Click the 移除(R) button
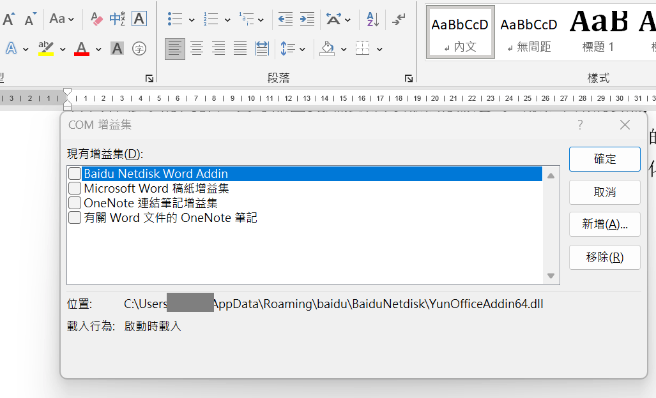This screenshot has height=398, width=656. pos(604,257)
